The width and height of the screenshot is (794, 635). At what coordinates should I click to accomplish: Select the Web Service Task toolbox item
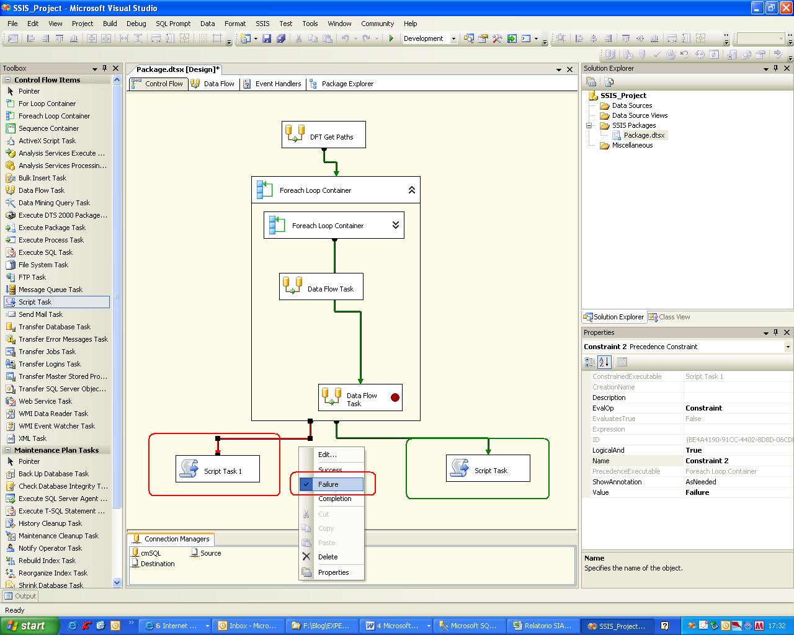tap(56, 401)
